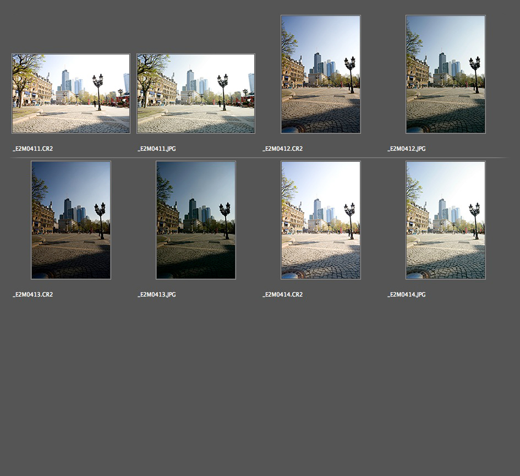Select the _E2M0411.CR2 landscape thumbnail
Viewport: 520px width, 476px height.
click(71, 94)
